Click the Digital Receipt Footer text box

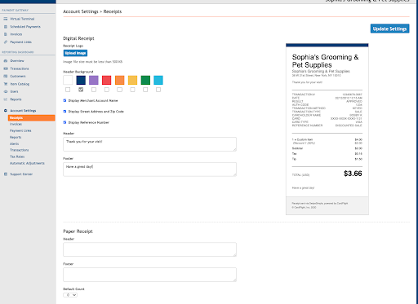click(149, 170)
